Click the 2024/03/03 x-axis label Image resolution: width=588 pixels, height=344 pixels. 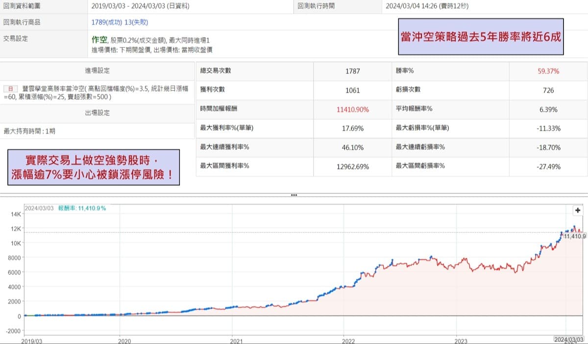click(568, 339)
